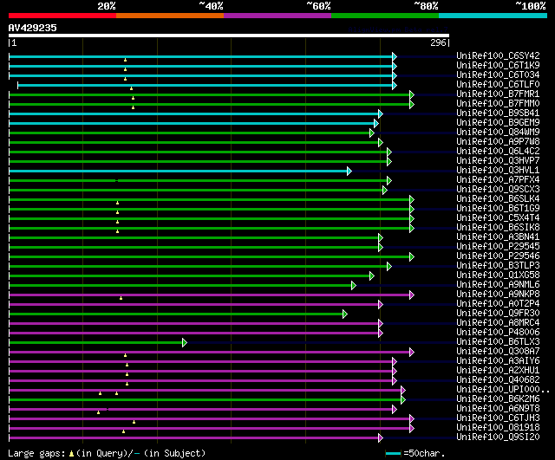Click the green alignment bar for A3BN41

point(193,237)
